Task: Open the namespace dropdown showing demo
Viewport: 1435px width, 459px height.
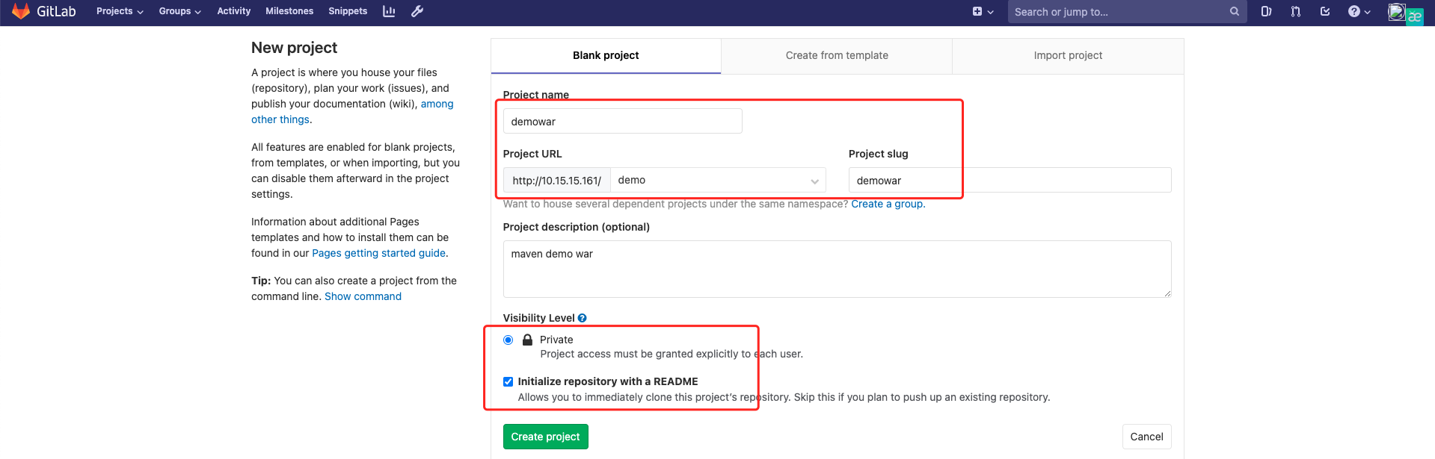Action: (718, 181)
